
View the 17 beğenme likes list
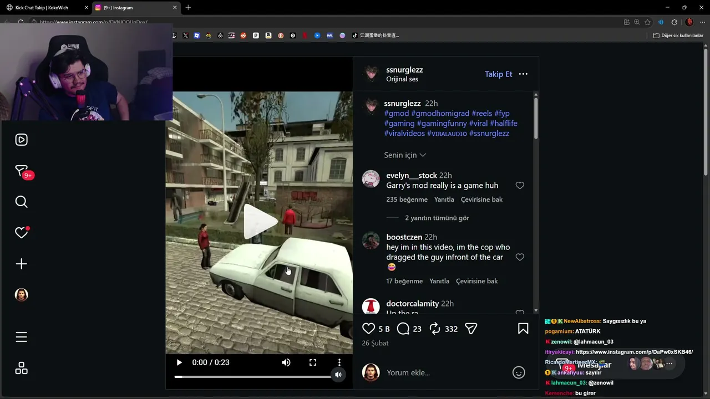[x=404, y=281]
